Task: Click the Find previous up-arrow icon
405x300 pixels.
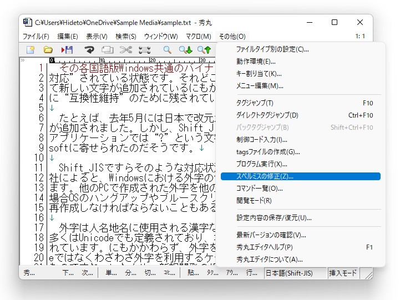Action: (204, 49)
